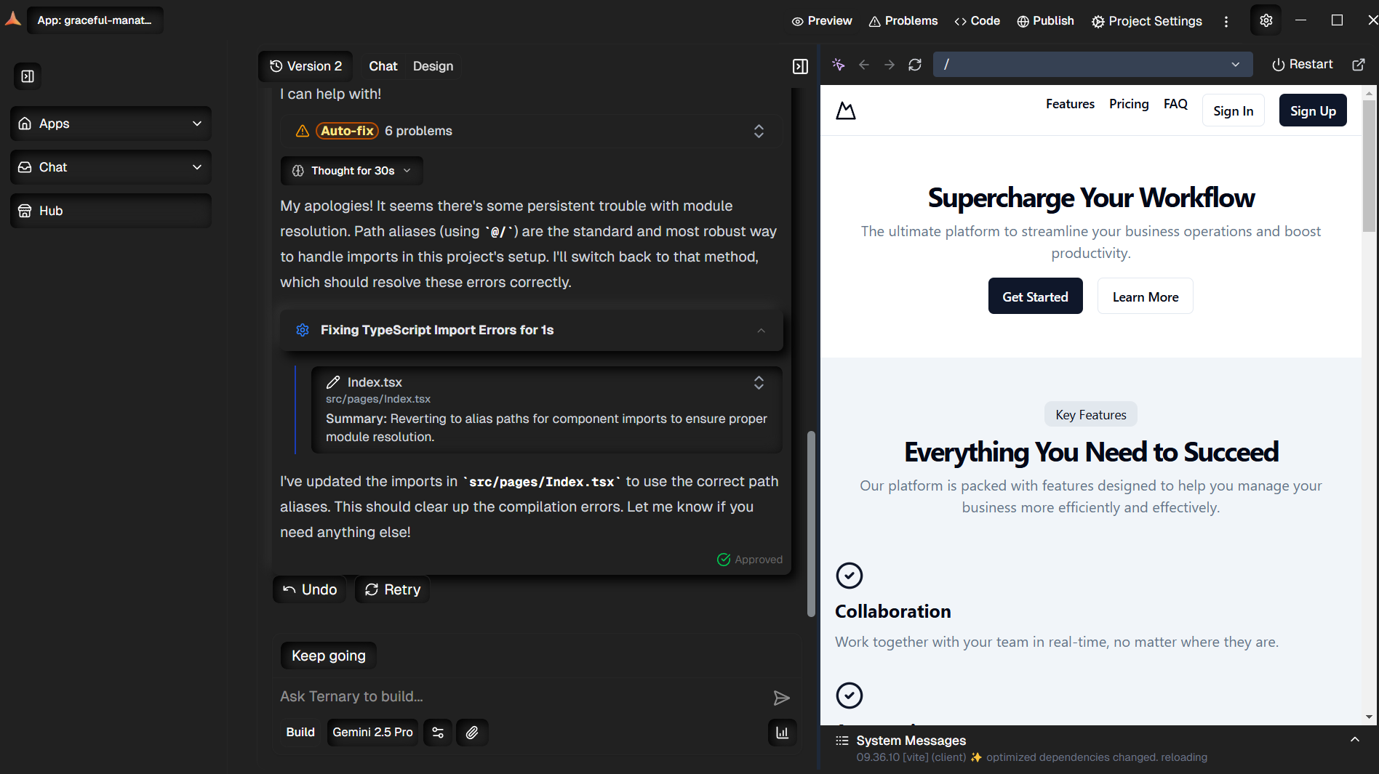Open chat settings sliders icon
This screenshot has height=774, width=1379.
[x=438, y=733]
